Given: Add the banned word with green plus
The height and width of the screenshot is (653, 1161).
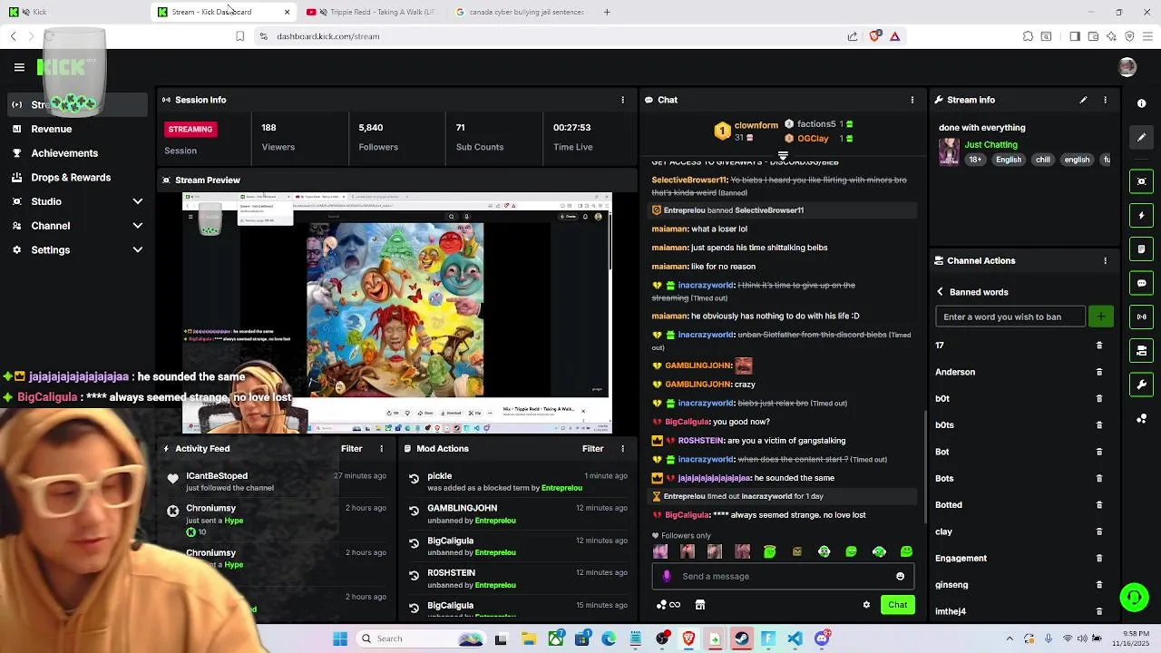Looking at the screenshot, I should point(1100,317).
